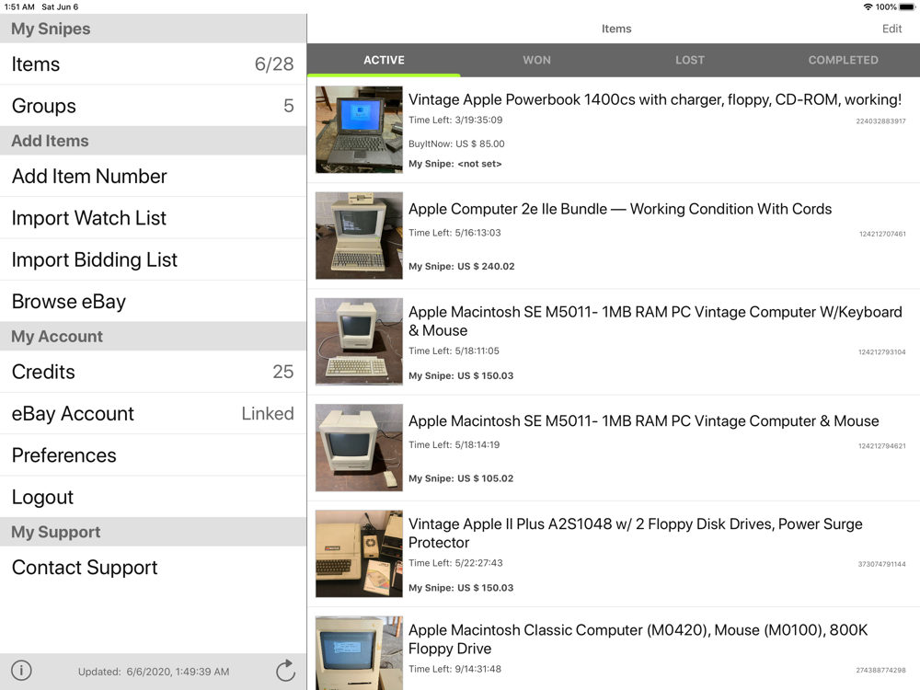920x690 pixels.
Task: Open thumbnail of Macintosh SE item 124212794621
Action: (x=359, y=447)
